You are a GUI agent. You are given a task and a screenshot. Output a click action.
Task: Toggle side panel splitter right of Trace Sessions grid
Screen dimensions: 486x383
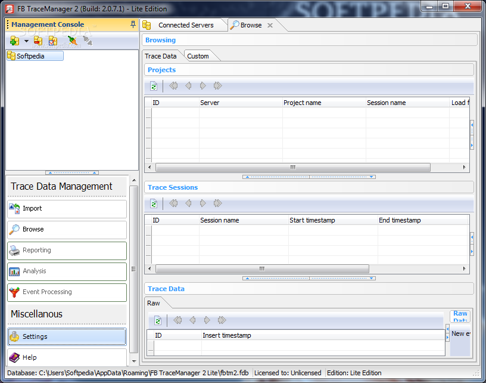click(x=472, y=243)
